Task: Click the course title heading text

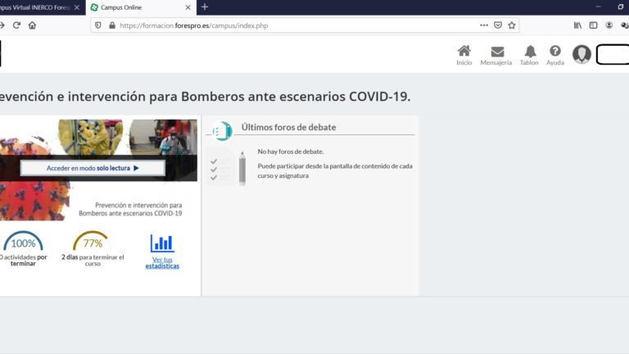Action: coord(205,97)
